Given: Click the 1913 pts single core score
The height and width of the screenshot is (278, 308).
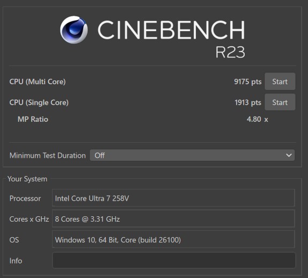Looking at the screenshot, I should pyautogui.click(x=248, y=103).
